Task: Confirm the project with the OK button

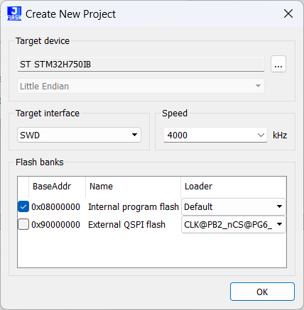Action: pyautogui.click(x=262, y=292)
